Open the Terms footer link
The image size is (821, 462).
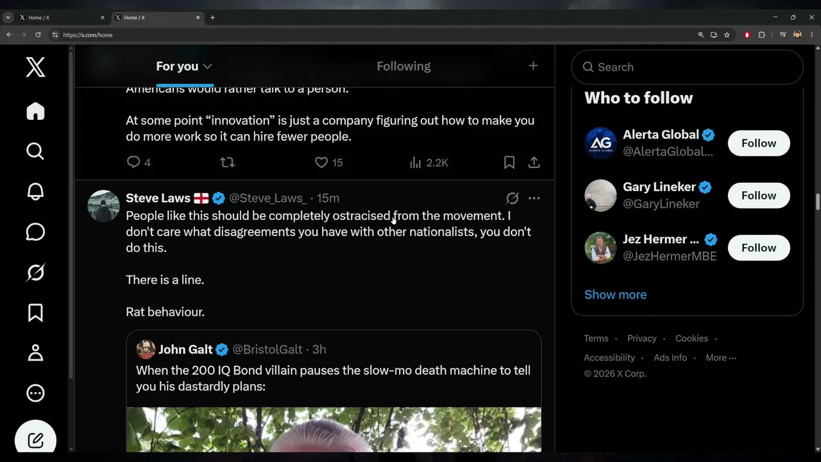(x=596, y=338)
